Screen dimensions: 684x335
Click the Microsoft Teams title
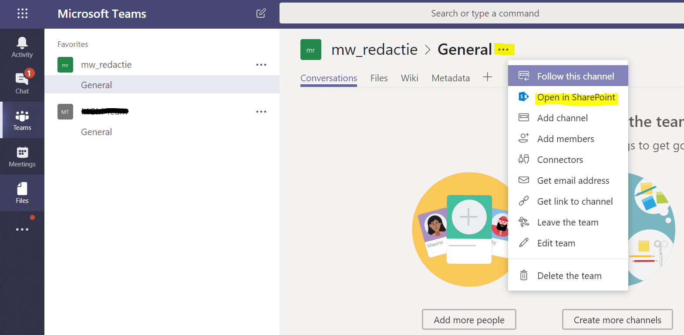102,14
